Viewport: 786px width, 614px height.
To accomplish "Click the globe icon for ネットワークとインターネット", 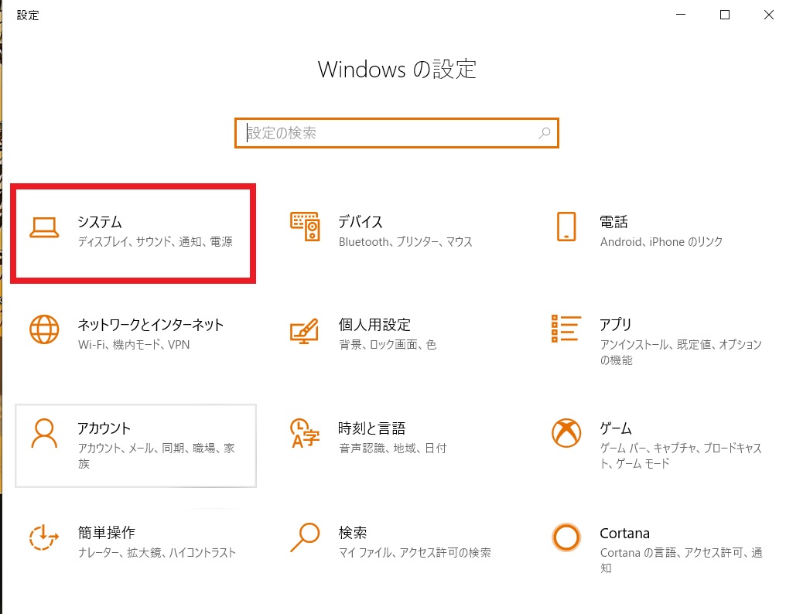I will pos(44,329).
